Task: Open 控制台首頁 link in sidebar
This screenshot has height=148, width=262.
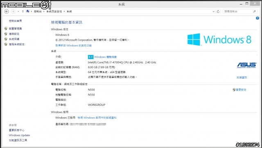Action: (16, 21)
